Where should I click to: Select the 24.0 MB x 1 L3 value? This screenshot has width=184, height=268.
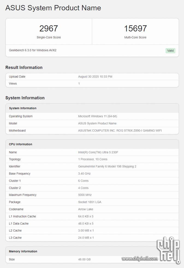click(x=86, y=238)
